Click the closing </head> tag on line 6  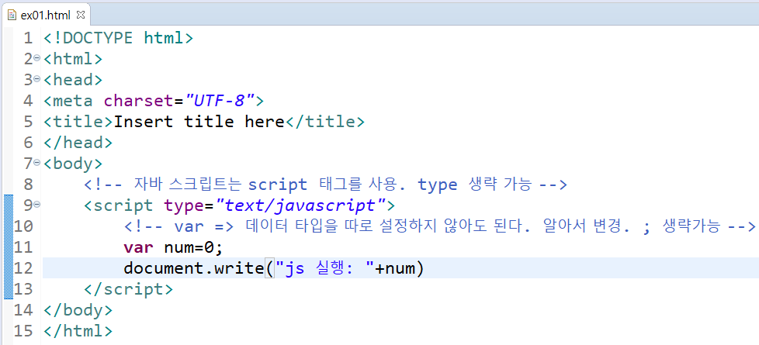click(78, 142)
